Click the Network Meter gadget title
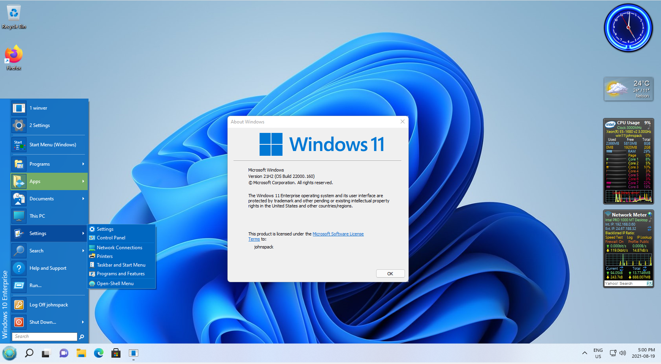Image resolution: width=661 pixels, height=364 pixels. (629, 215)
